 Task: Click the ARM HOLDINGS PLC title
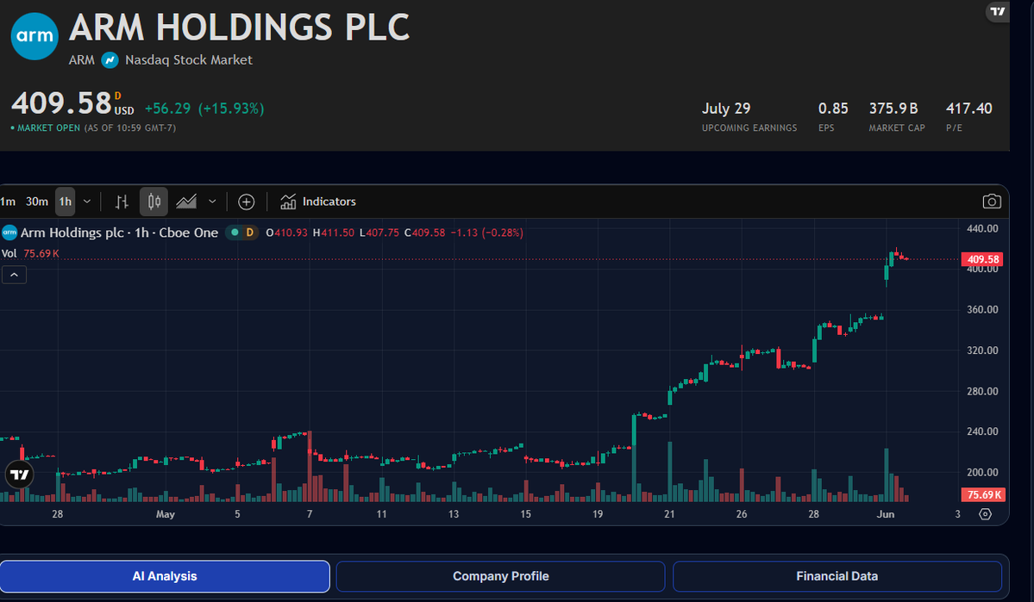click(x=240, y=28)
